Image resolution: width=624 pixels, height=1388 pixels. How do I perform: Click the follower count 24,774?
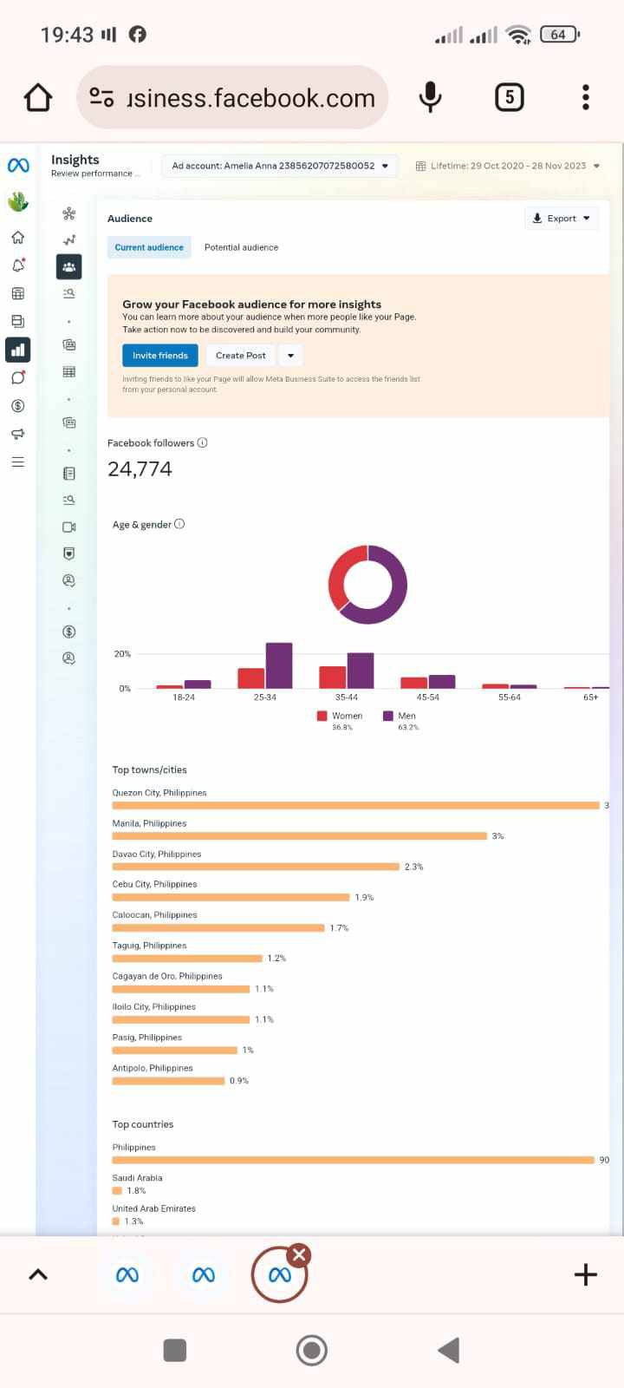(x=140, y=469)
